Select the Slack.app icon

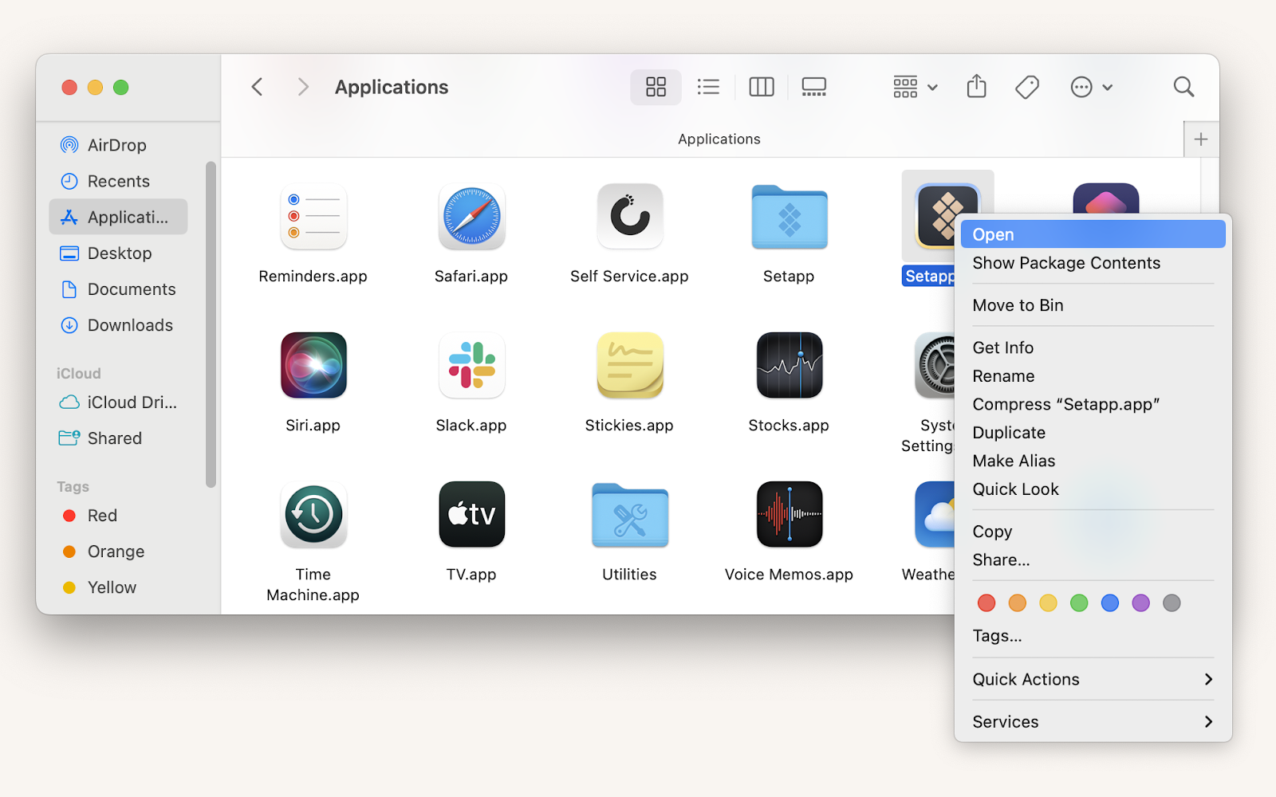[471, 365]
